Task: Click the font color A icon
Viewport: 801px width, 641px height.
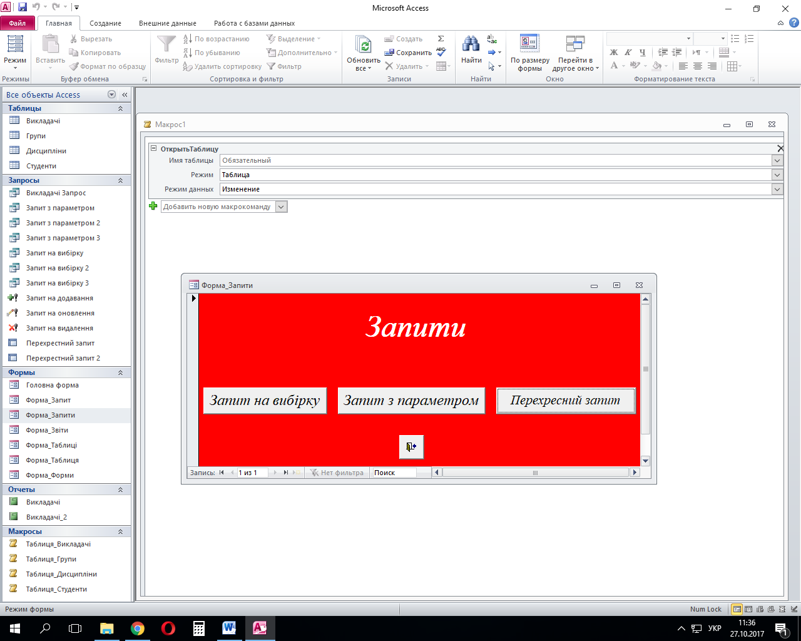Action: 614,66
